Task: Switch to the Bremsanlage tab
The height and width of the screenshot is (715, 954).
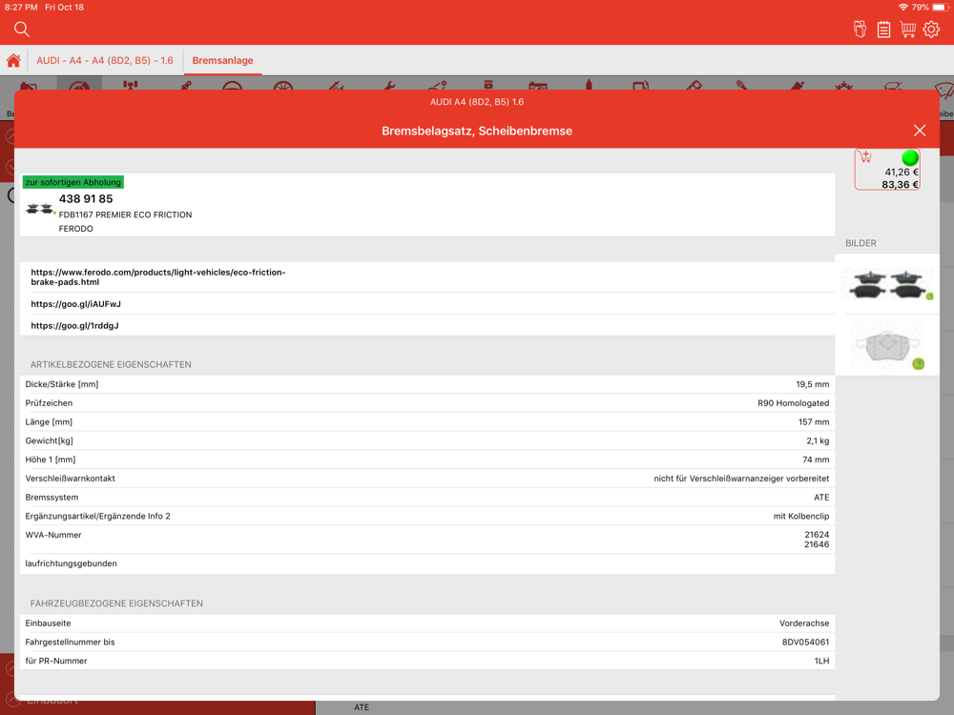Action: [x=222, y=61]
